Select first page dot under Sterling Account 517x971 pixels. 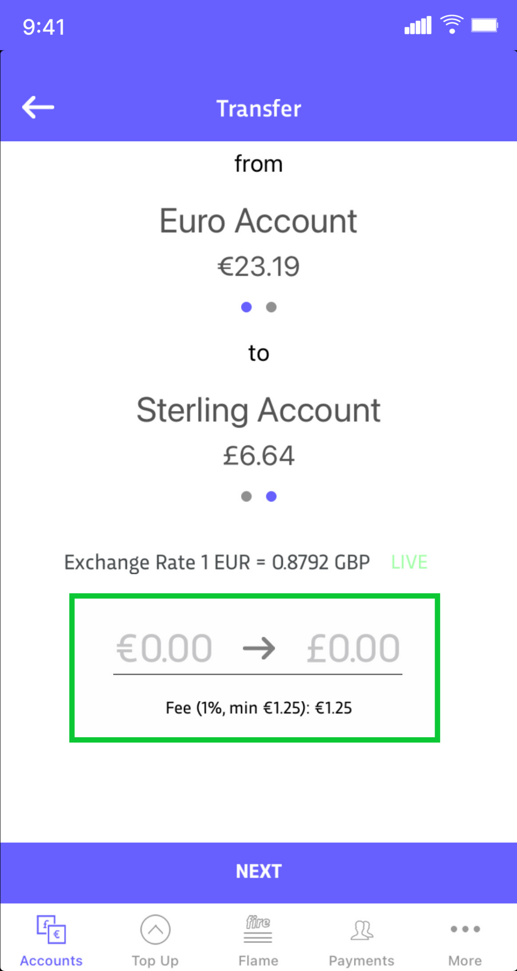pyautogui.click(x=246, y=496)
